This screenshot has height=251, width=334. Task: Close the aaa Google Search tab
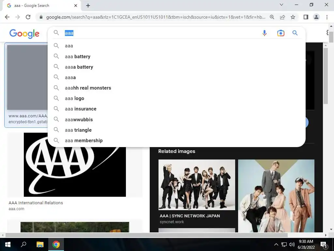76,6
